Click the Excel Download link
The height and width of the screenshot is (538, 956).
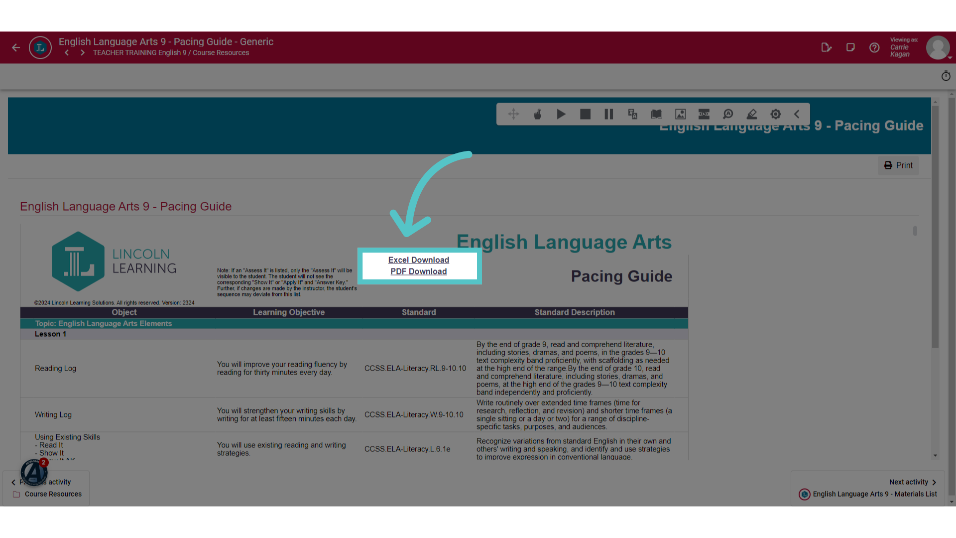tap(419, 260)
